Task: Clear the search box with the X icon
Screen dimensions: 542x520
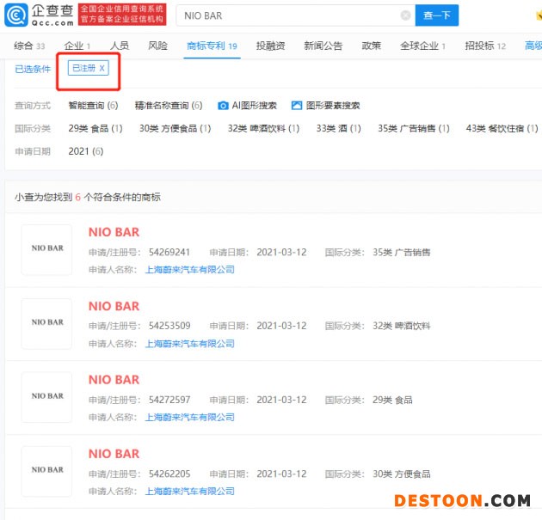Action: coord(405,15)
